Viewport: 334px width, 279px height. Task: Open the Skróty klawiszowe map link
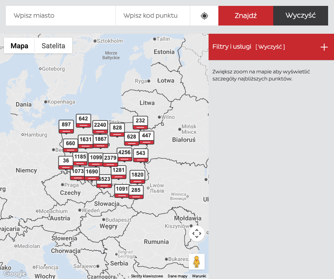point(147,276)
